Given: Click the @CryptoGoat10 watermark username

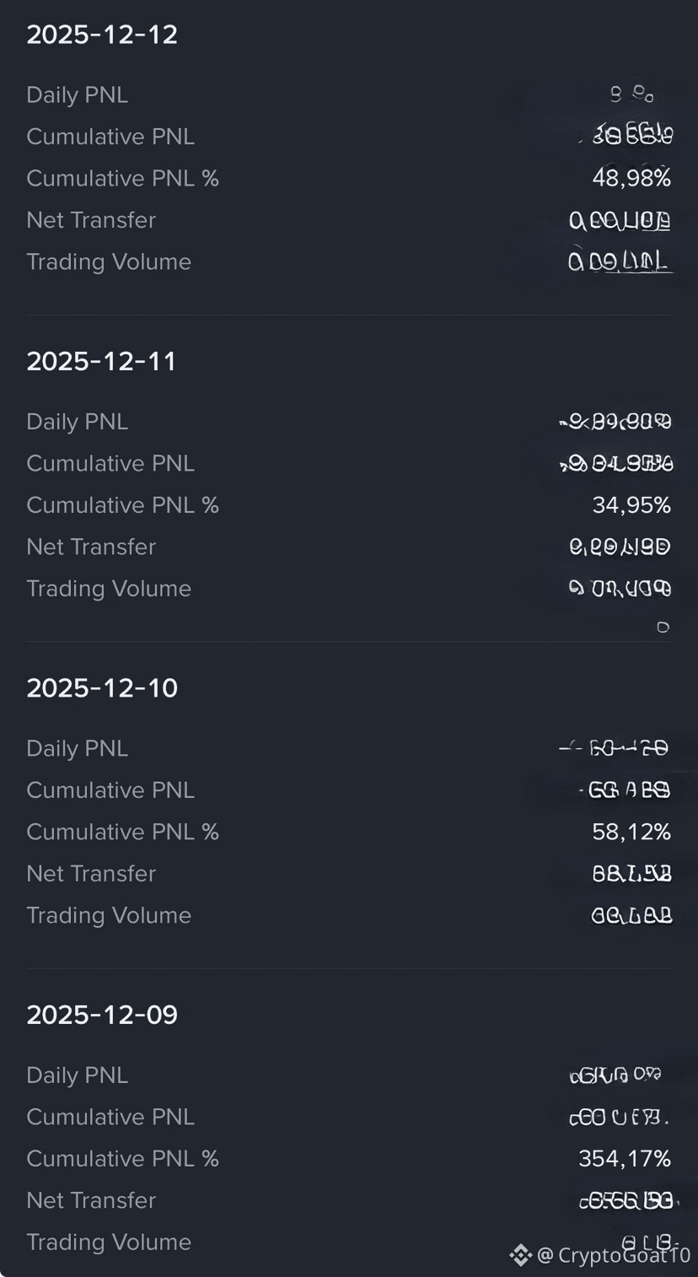Looking at the screenshot, I should (614, 1255).
